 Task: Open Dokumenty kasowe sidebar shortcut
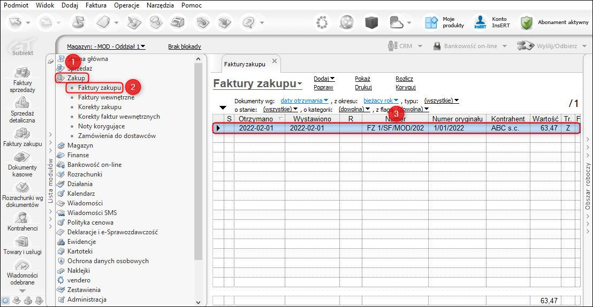pos(22,164)
